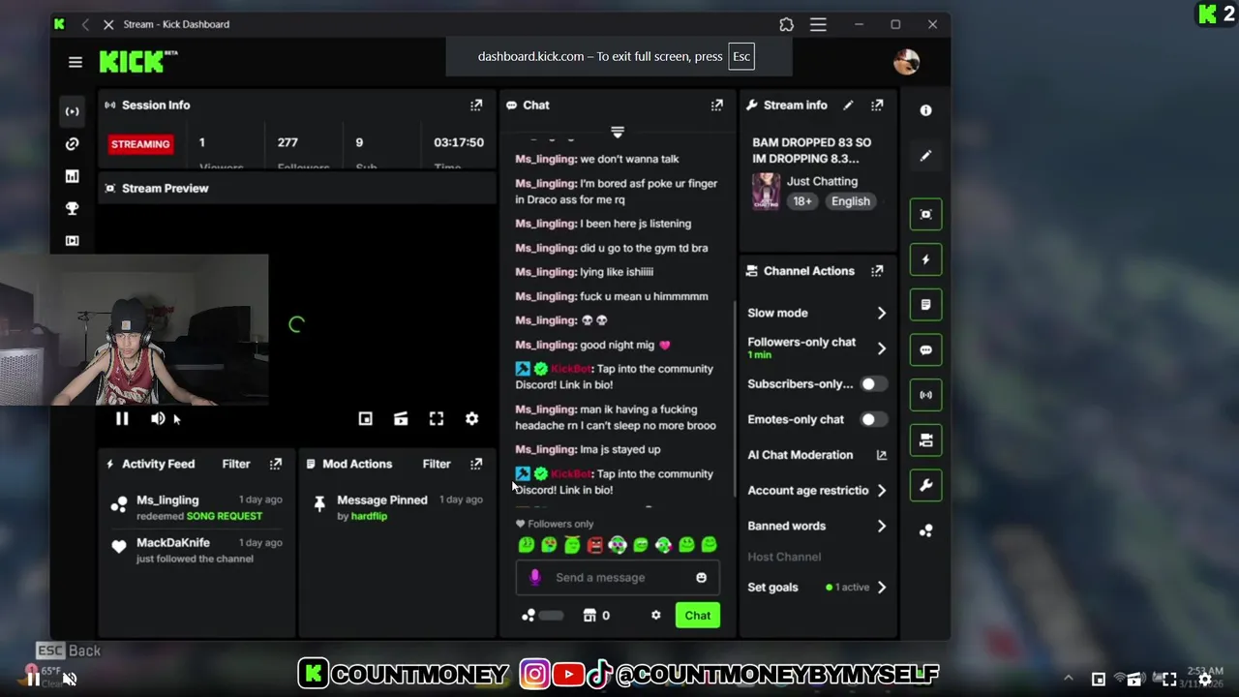Click the info icon in right toolbar
This screenshot has height=697, width=1239.
(925, 110)
